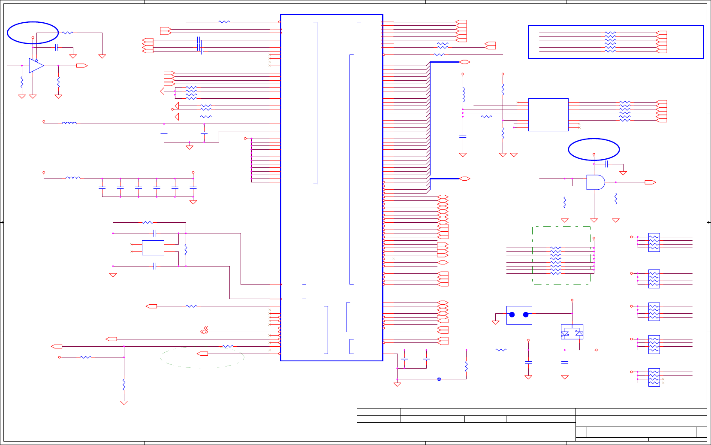Select the vertical resistor right of the crystal
The image size is (711, 445).
tap(186, 250)
